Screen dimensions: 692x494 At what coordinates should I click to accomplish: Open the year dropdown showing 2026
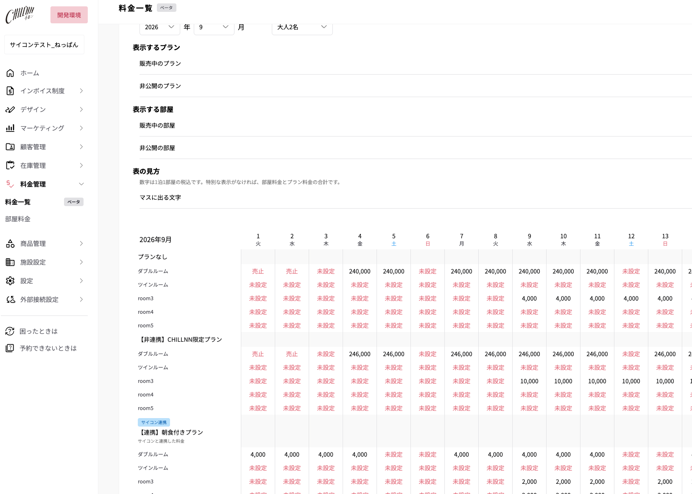[160, 27]
